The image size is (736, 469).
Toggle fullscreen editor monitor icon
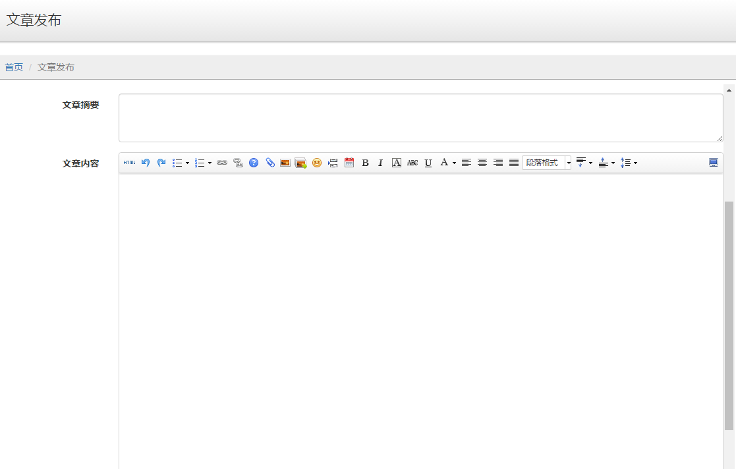(x=714, y=163)
